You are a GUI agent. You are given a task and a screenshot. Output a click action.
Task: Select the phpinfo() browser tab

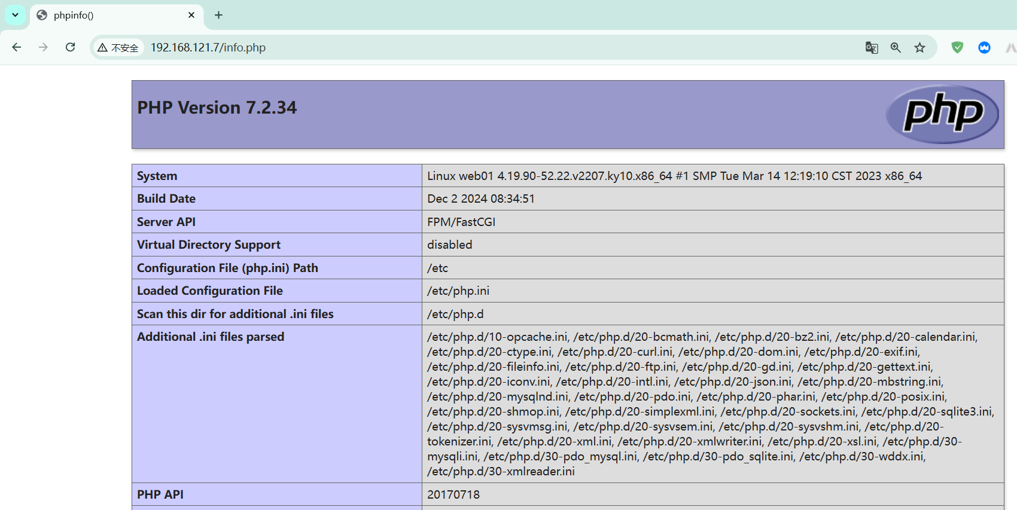pos(108,16)
